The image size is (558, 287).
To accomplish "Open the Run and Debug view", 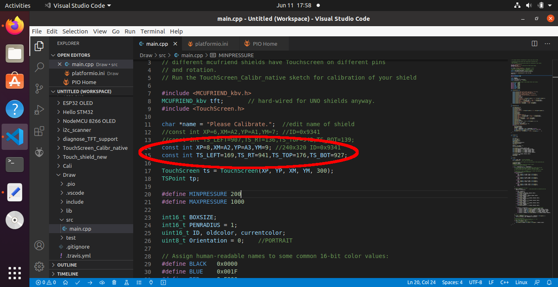I will 39,110.
